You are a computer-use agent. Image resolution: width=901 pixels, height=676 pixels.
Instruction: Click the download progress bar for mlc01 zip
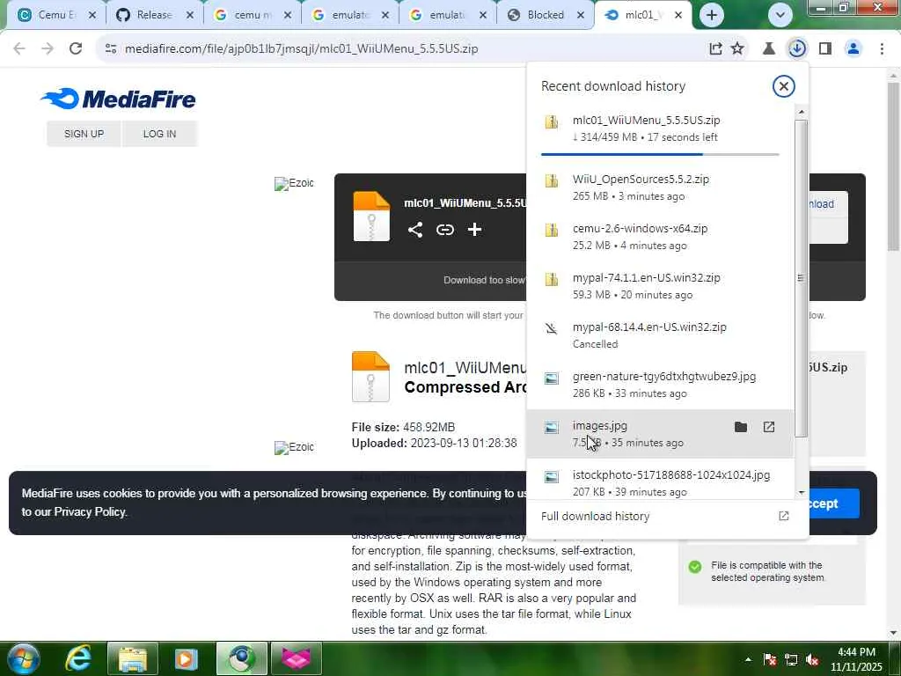tap(660, 154)
